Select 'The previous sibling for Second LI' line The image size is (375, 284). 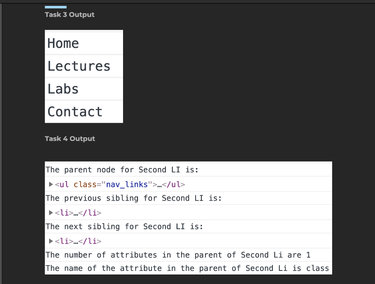pos(189,198)
